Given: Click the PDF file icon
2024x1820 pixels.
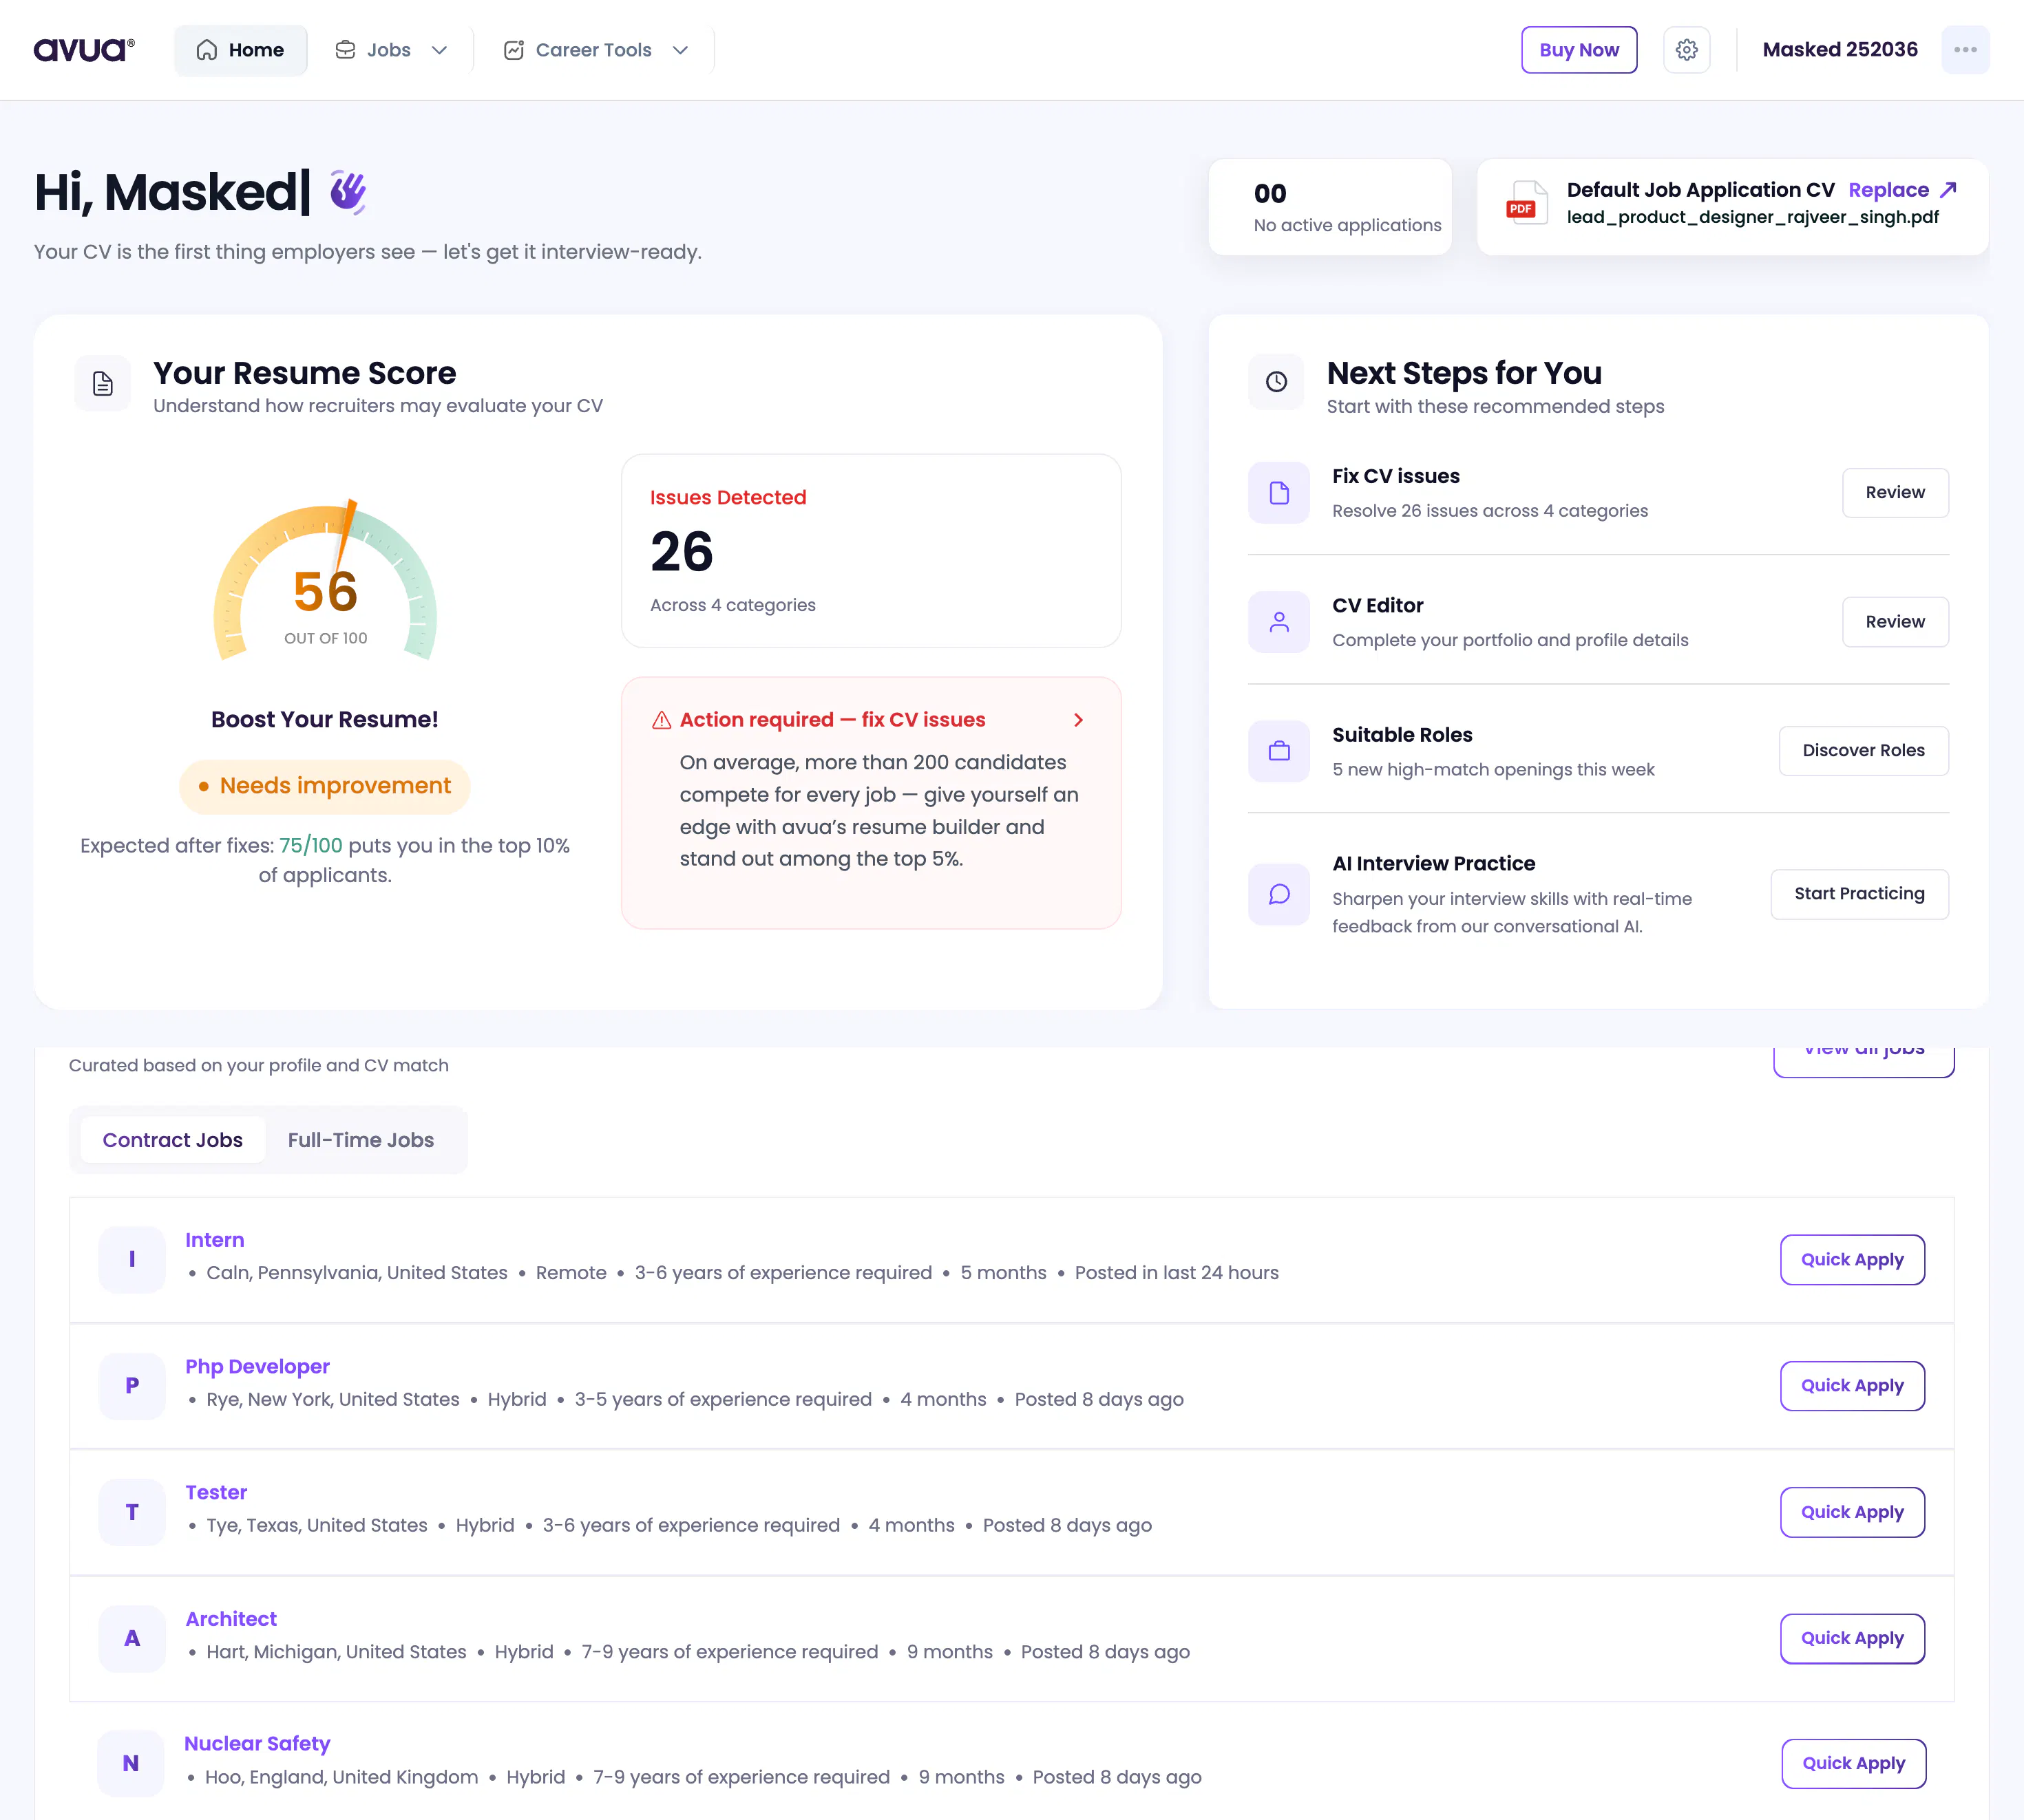Looking at the screenshot, I should click(1527, 202).
